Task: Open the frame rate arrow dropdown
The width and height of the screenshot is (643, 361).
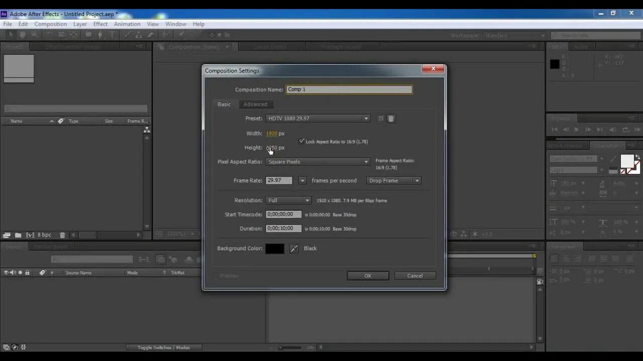Action: [302, 180]
